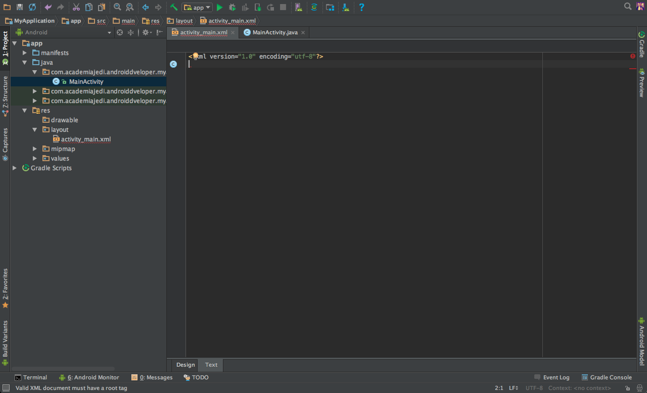
Task: Click the Scroll from Source target icon
Action: tap(120, 32)
